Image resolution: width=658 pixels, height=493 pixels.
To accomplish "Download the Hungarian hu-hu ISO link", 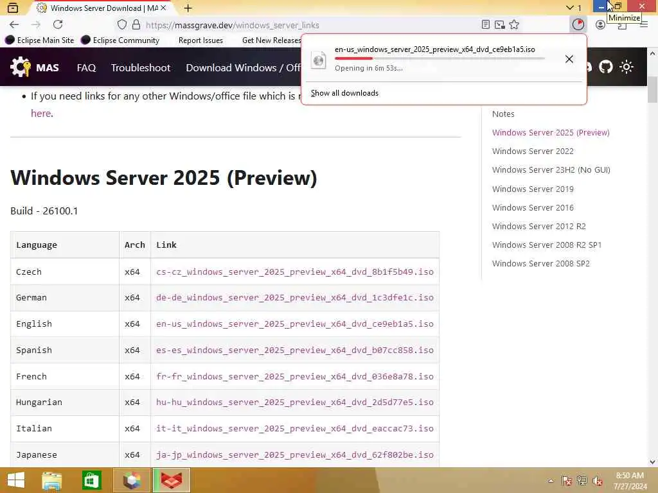I will click(x=294, y=402).
